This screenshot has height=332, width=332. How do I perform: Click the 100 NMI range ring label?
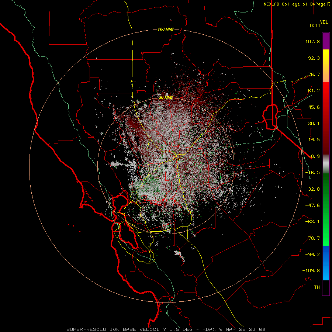(x=166, y=29)
